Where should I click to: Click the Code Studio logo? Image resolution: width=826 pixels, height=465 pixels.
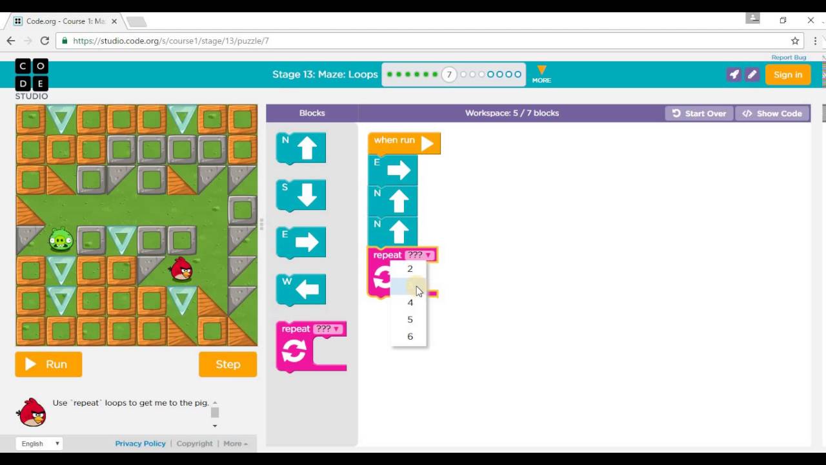[x=32, y=79]
